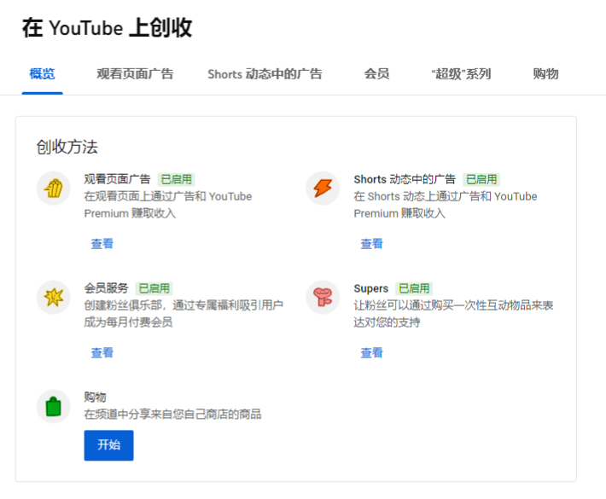Click the 会员服务 card title
The width and height of the screenshot is (606, 499).
107,288
